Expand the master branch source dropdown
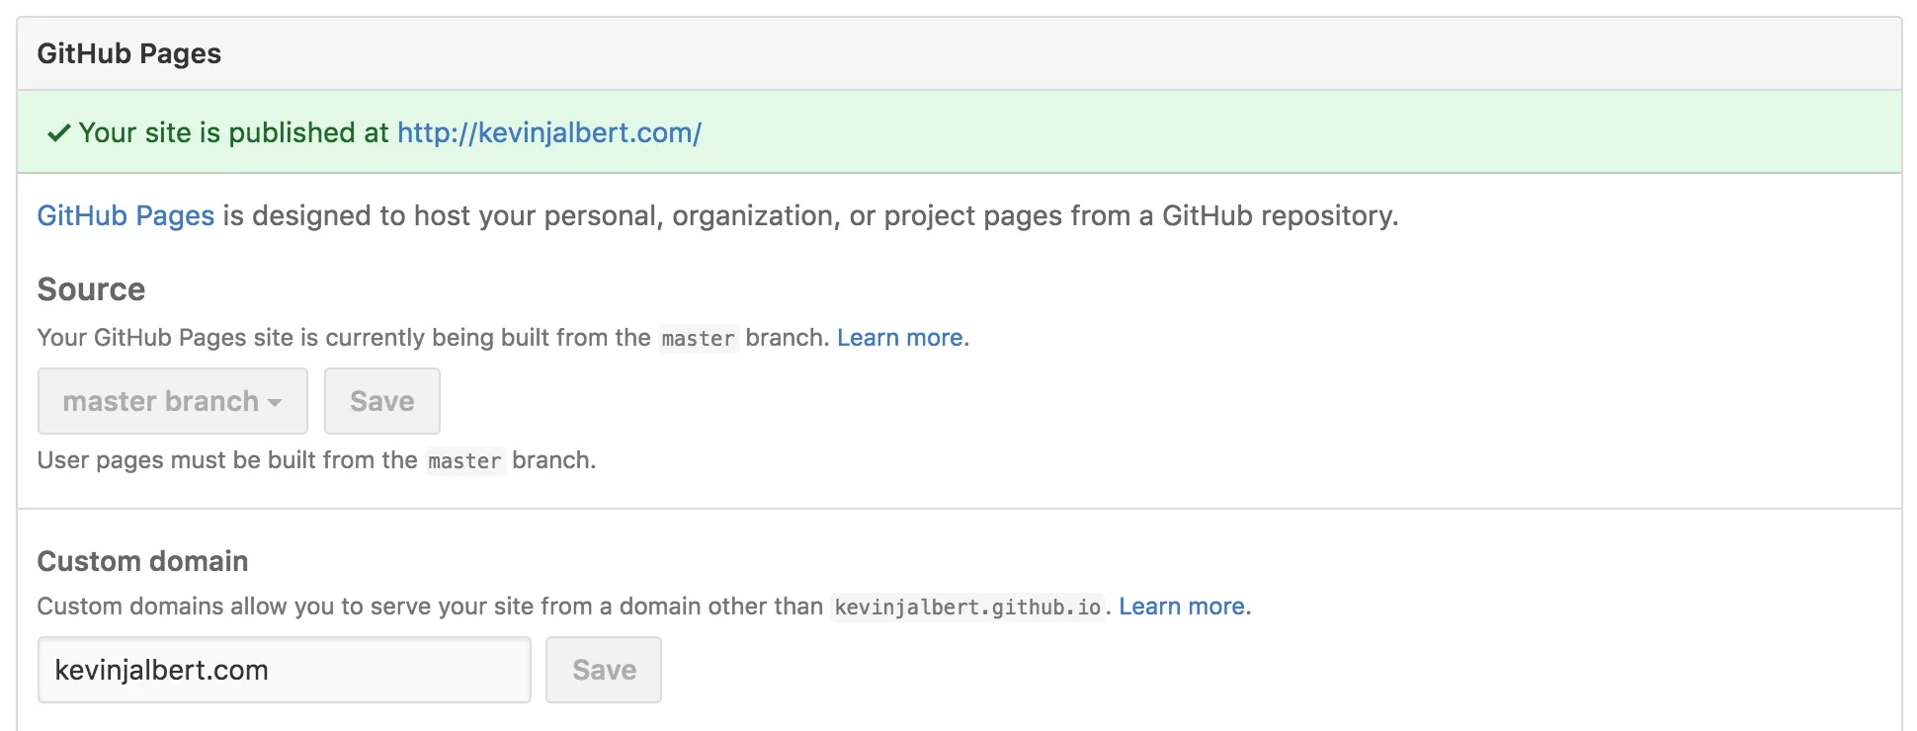 pos(173,401)
